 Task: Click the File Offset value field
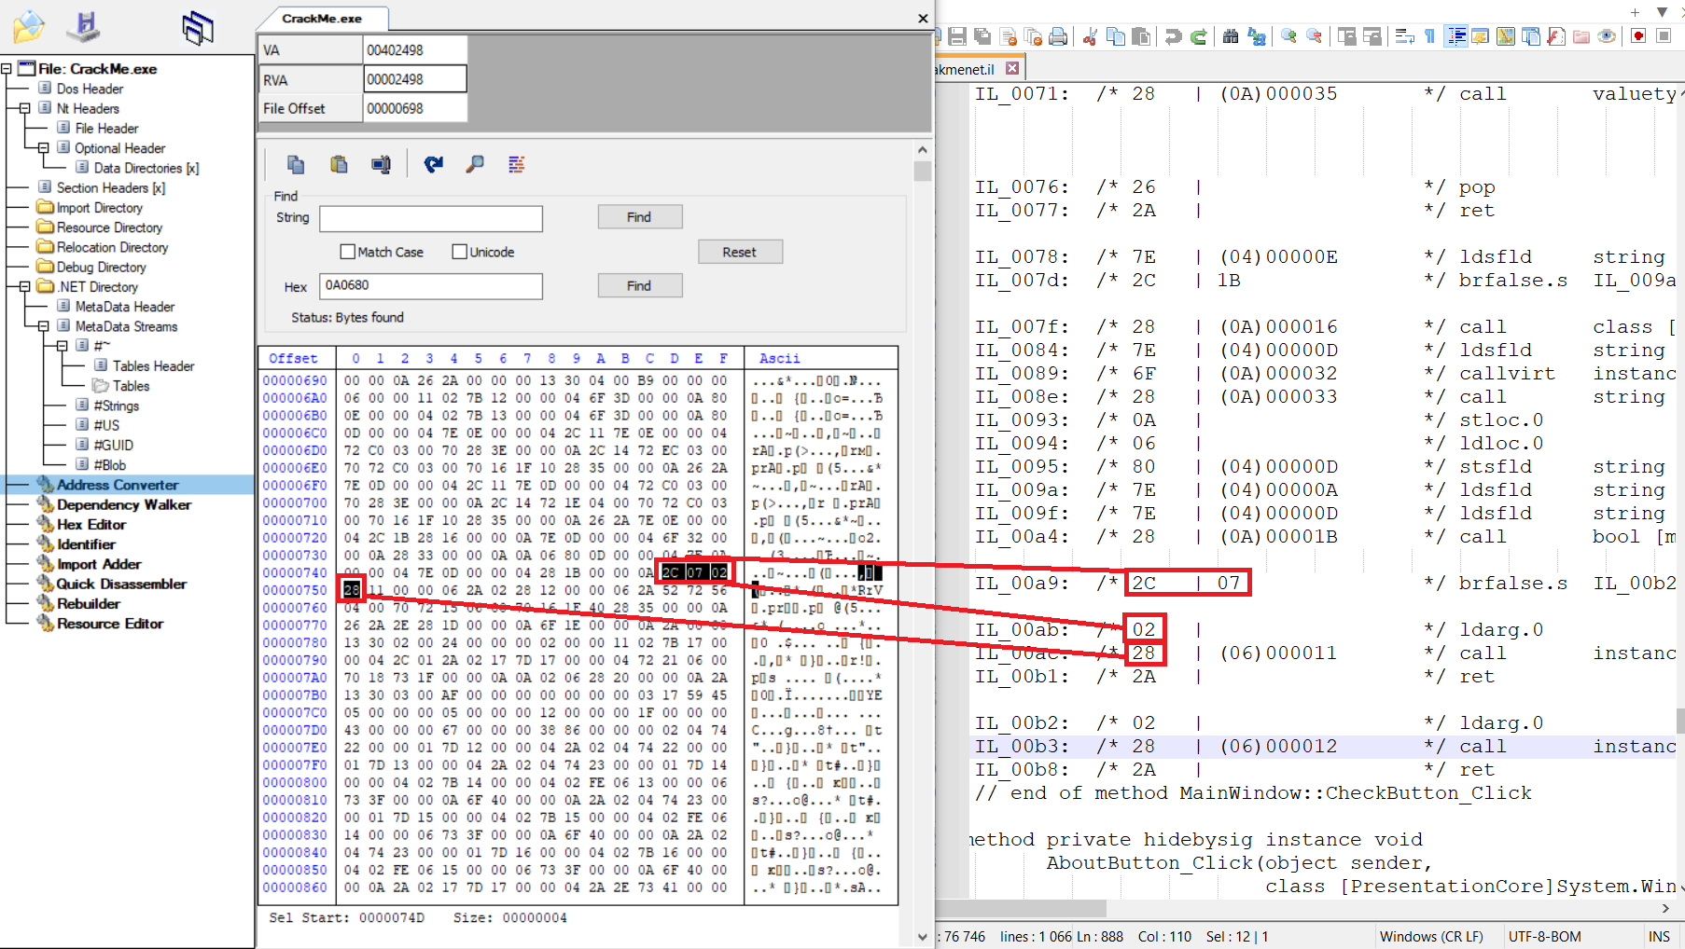click(x=415, y=108)
